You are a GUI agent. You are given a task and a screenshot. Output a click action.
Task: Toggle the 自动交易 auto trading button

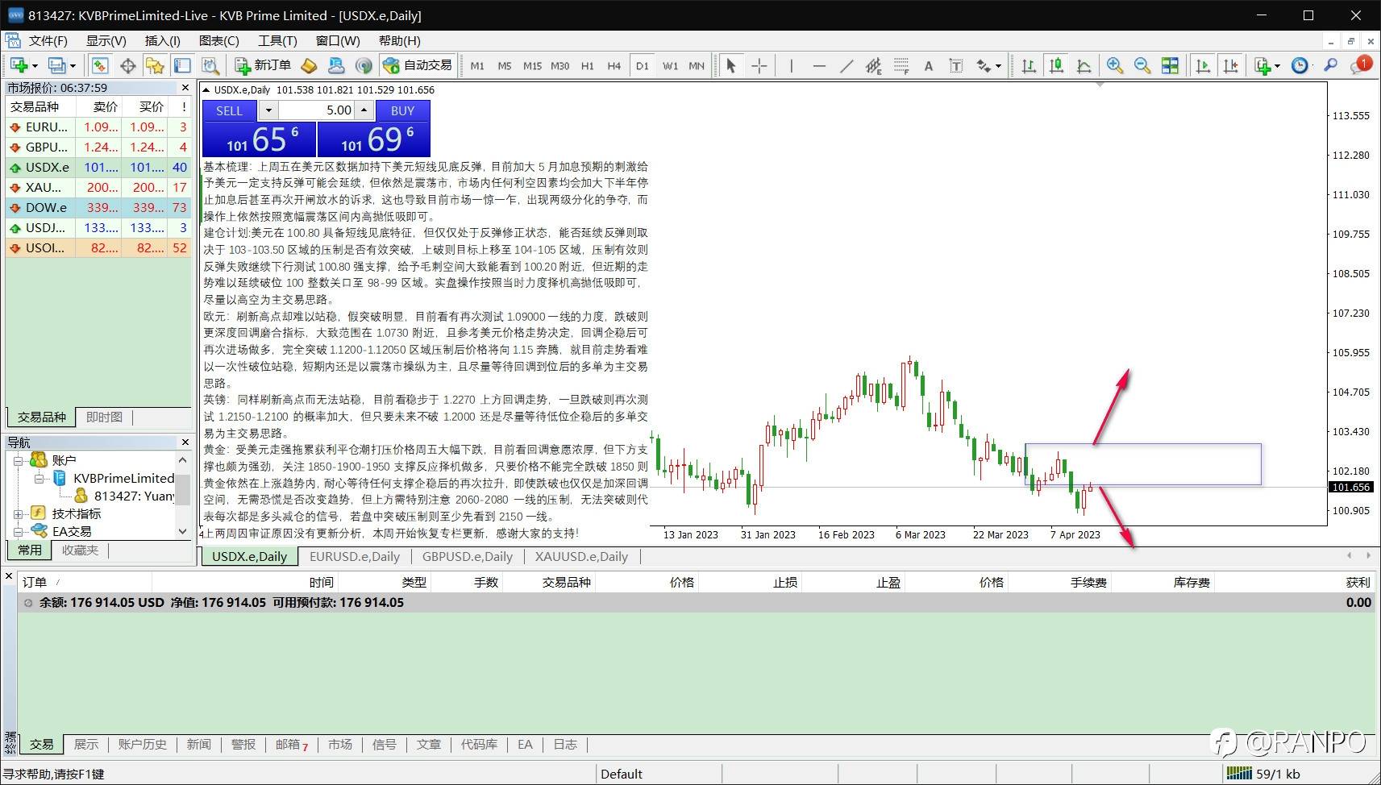[418, 65]
